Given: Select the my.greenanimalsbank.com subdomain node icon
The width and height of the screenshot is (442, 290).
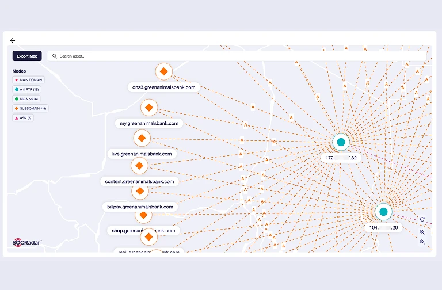Looking at the screenshot, I should pyautogui.click(x=149, y=108).
